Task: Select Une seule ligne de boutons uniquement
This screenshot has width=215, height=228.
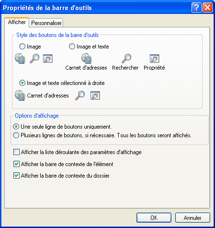Action: [16, 127]
